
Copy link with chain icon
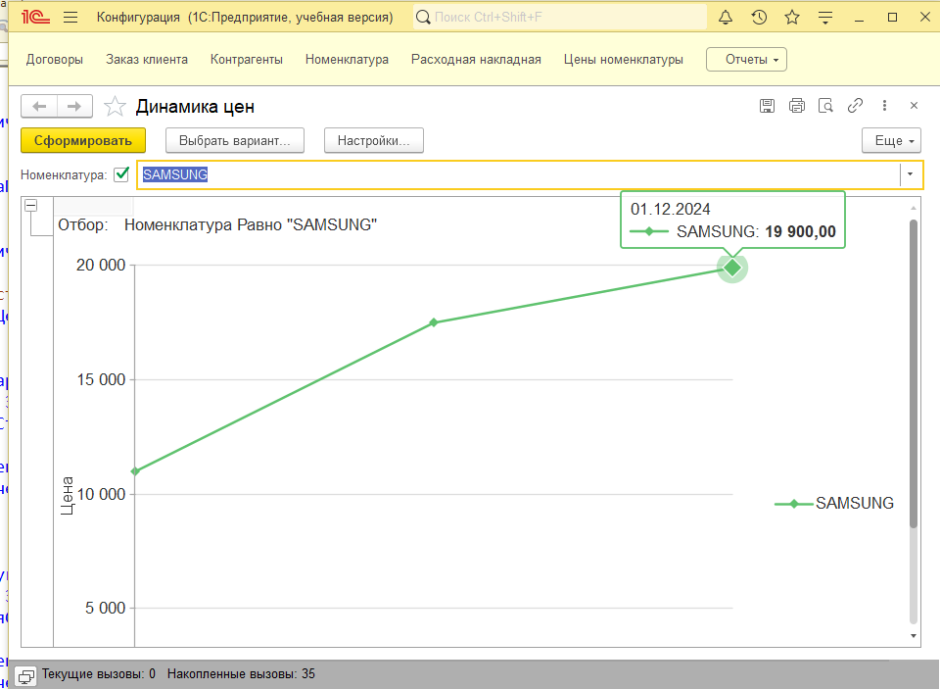tap(855, 106)
